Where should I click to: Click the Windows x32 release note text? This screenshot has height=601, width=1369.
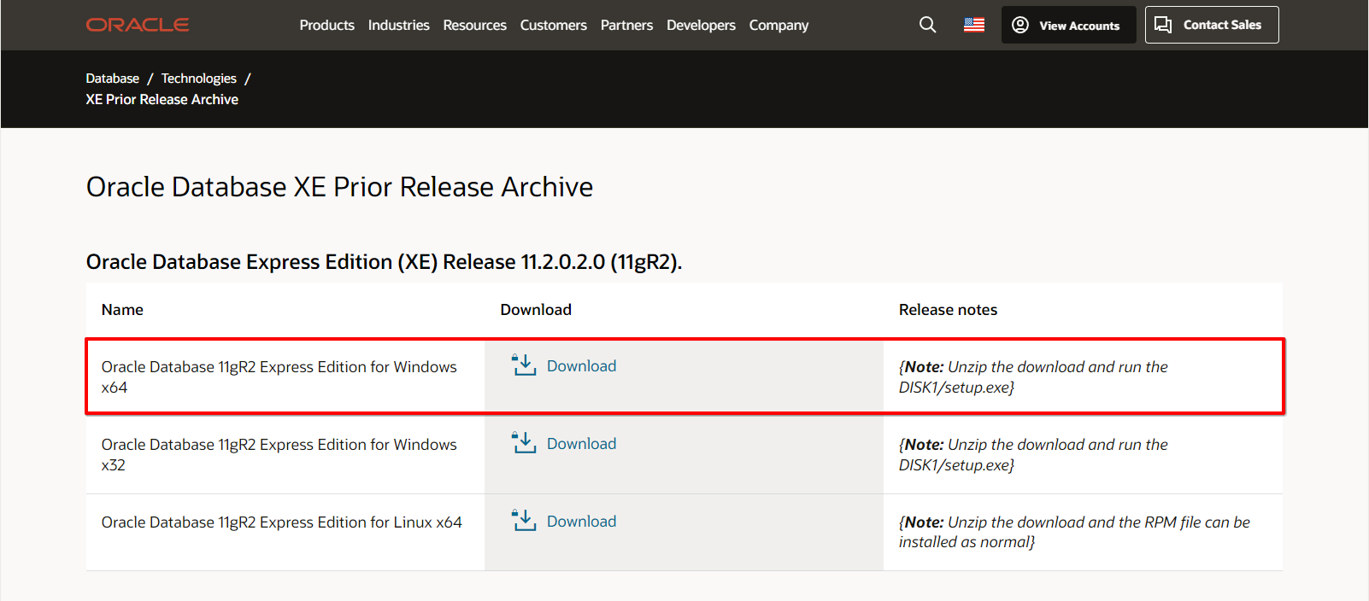coord(1033,455)
